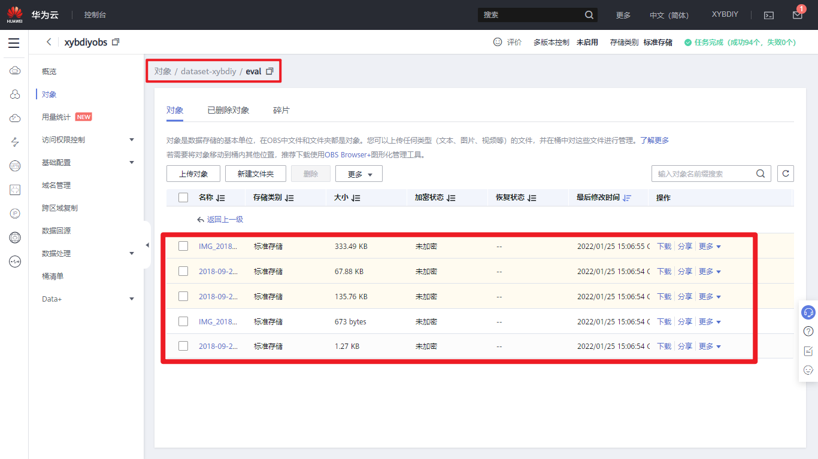This screenshot has height=459, width=818.
Task: Open 更多 dropdown for 333.49 KB row
Action: pyautogui.click(x=710, y=246)
